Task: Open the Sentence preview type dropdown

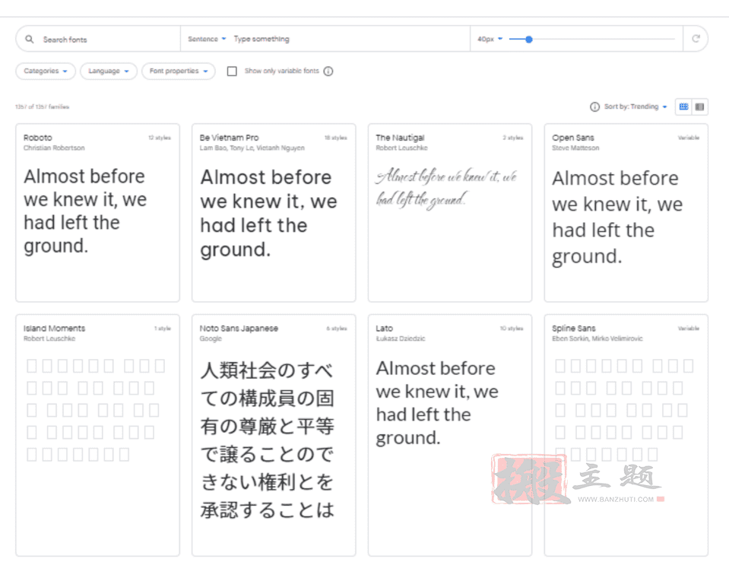Action: pos(207,39)
